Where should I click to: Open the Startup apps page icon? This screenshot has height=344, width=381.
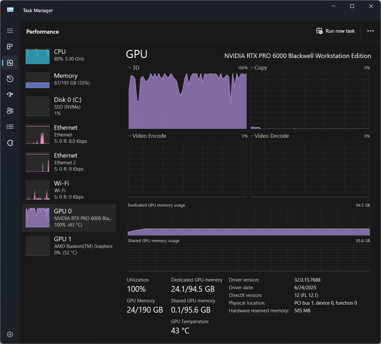point(10,94)
